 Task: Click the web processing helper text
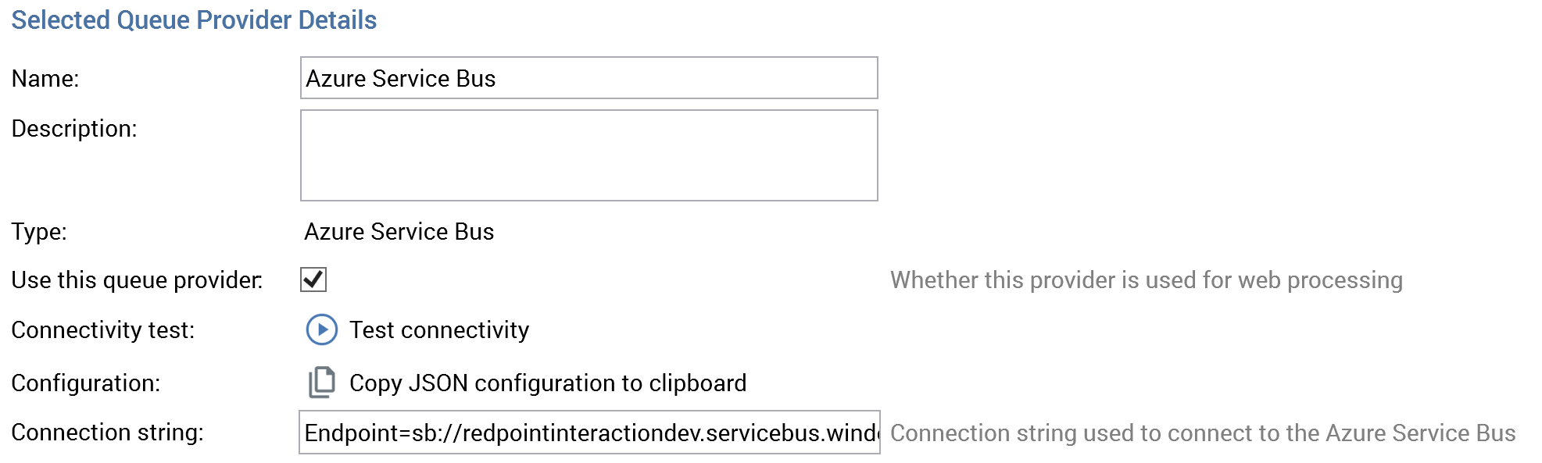click(1146, 280)
